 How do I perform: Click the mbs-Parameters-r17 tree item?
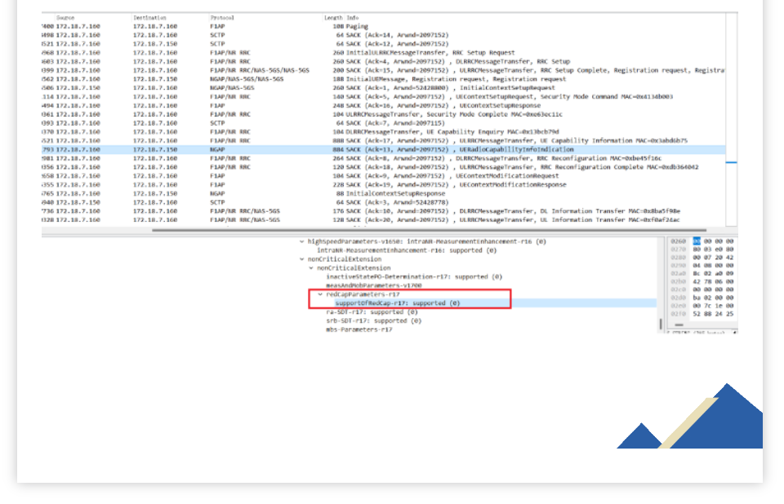359,329
